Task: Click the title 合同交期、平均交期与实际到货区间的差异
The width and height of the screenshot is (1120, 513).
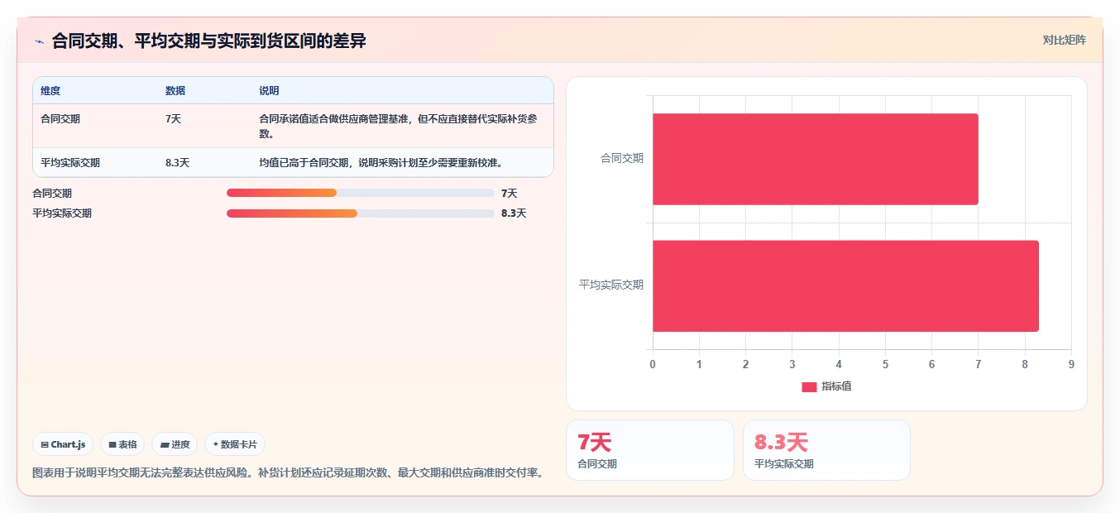Action: [x=209, y=41]
